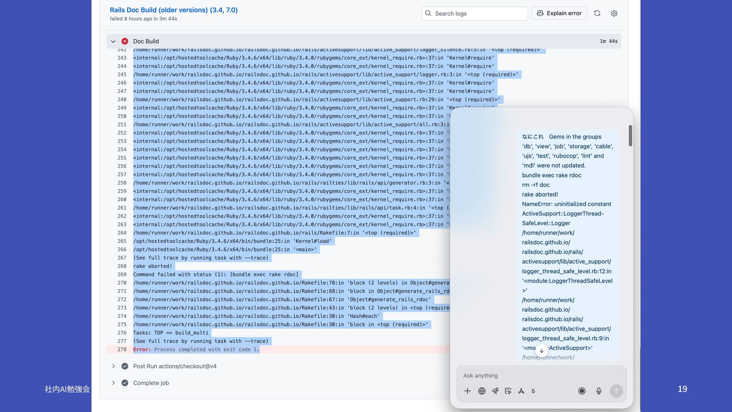Click the send arrow button

point(616,391)
